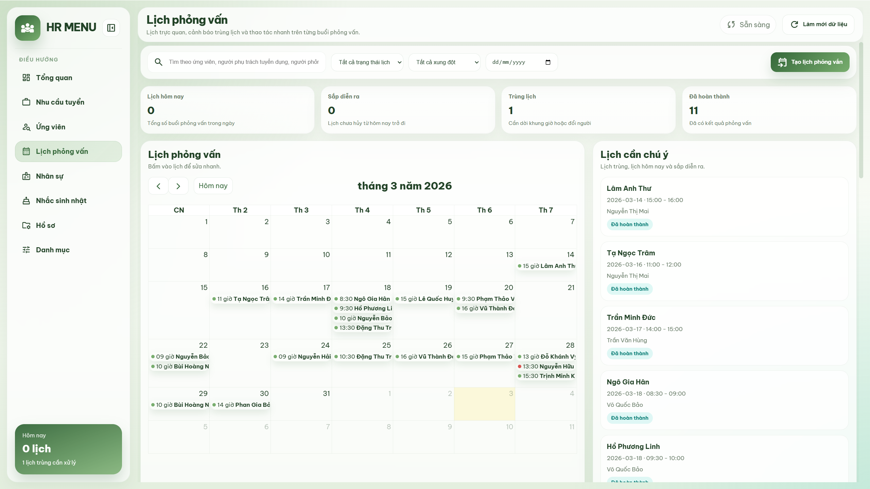The height and width of the screenshot is (489, 870).
Task: Open the Nhu cầu tuyển briefcase icon
Action: pos(27,102)
